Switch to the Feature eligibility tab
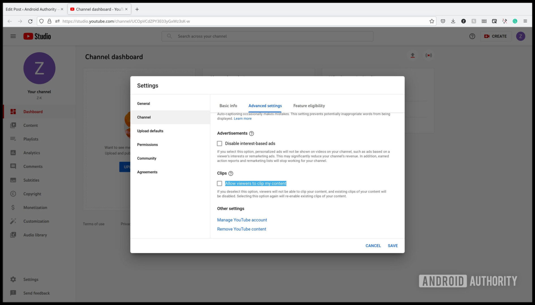Viewport: 535px width, 305px height. pyautogui.click(x=309, y=106)
